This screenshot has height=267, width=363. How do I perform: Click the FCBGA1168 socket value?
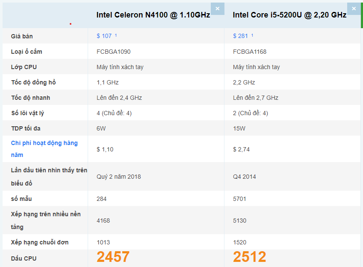(250, 52)
